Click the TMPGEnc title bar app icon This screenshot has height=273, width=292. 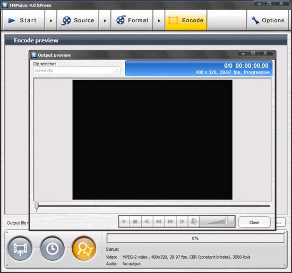5,5
